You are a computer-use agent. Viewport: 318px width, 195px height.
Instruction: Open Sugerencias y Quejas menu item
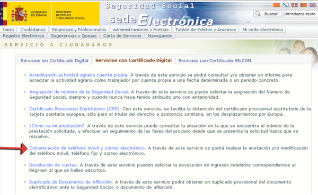click(x=74, y=35)
